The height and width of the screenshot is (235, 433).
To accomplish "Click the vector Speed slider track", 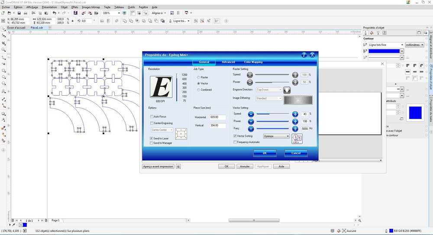I will point(272,114).
